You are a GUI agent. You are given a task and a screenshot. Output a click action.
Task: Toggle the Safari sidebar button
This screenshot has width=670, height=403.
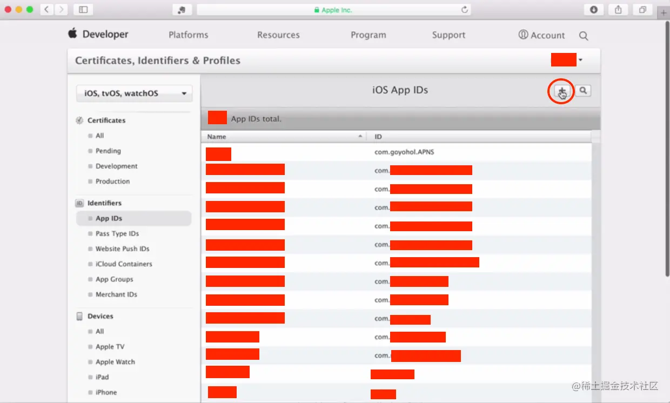tap(83, 10)
